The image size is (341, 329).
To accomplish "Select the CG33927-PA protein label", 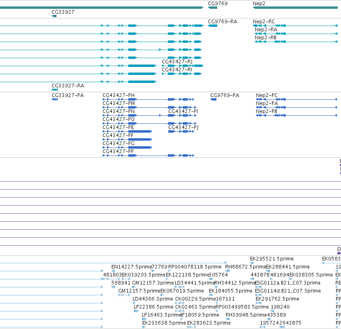I will pos(68,95).
